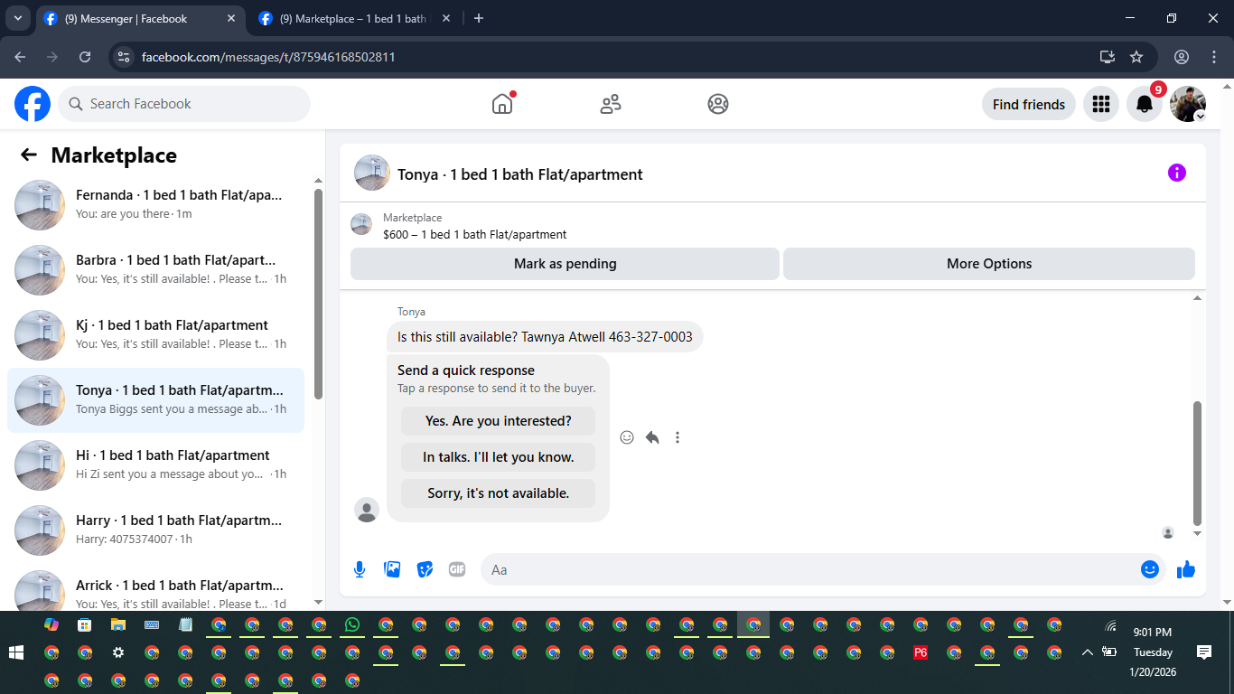Viewport: 1234px width, 694px height.
Task: Show hidden system tray icons
Action: coord(1087,652)
